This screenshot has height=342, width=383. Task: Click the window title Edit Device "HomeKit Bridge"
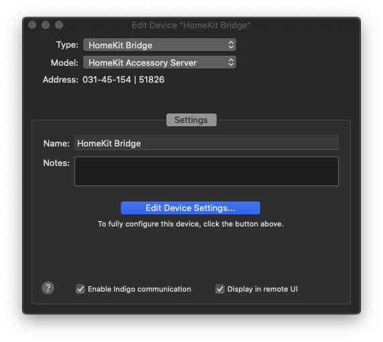pos(191,26)
